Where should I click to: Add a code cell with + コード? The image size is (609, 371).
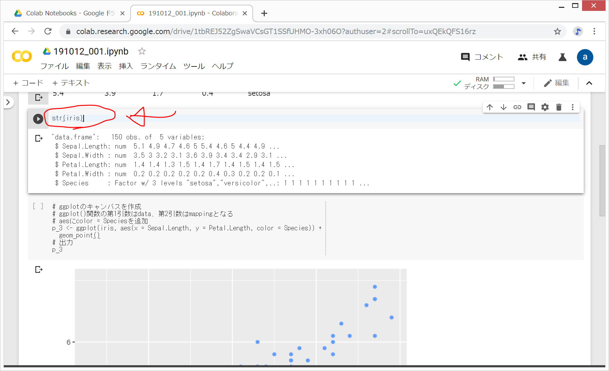(28, 83)
